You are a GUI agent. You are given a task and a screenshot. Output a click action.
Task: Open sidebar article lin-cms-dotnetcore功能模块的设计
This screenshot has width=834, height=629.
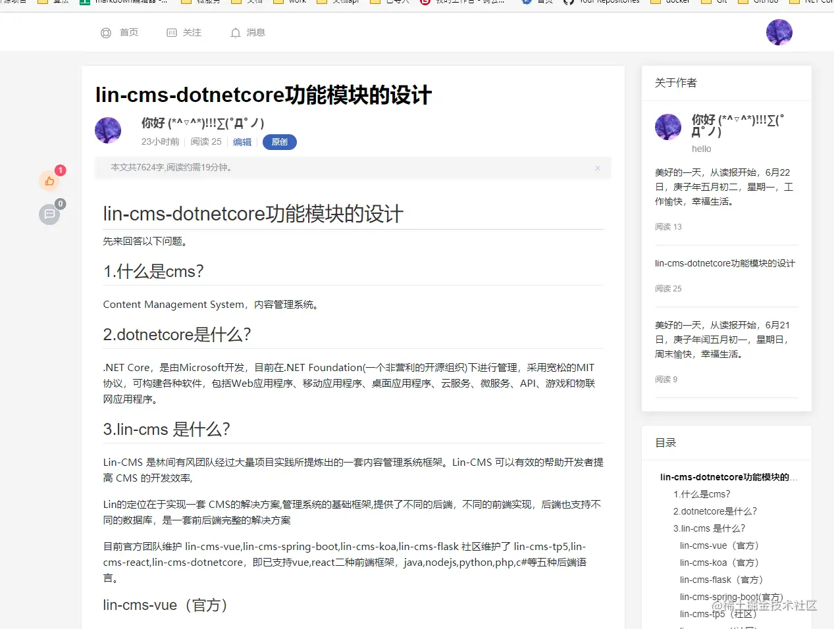tap(725, 263)
